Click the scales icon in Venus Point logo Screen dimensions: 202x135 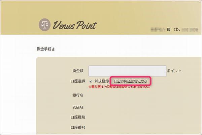(44, 25)
